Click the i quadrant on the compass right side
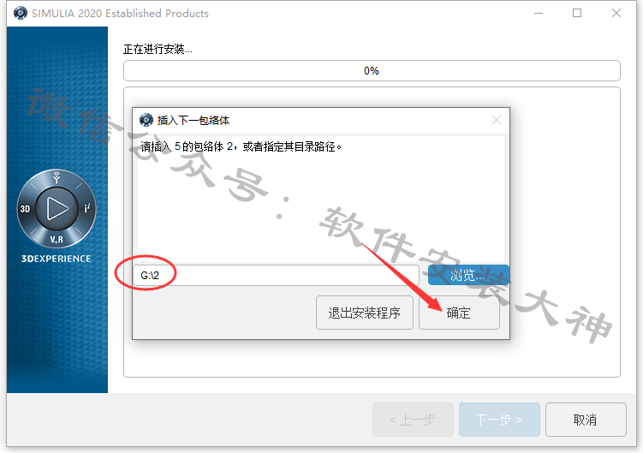This screenshot has height=453, width=643. point(87,208)
